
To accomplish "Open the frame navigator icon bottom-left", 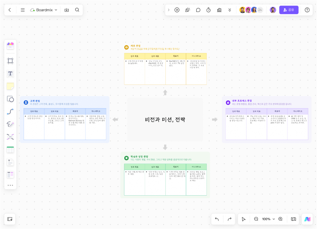I will [10, 219].
